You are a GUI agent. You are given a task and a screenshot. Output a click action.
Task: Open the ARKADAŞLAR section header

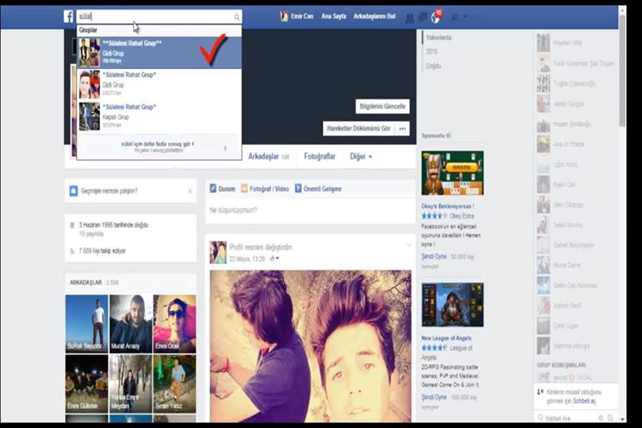[86, 283]
